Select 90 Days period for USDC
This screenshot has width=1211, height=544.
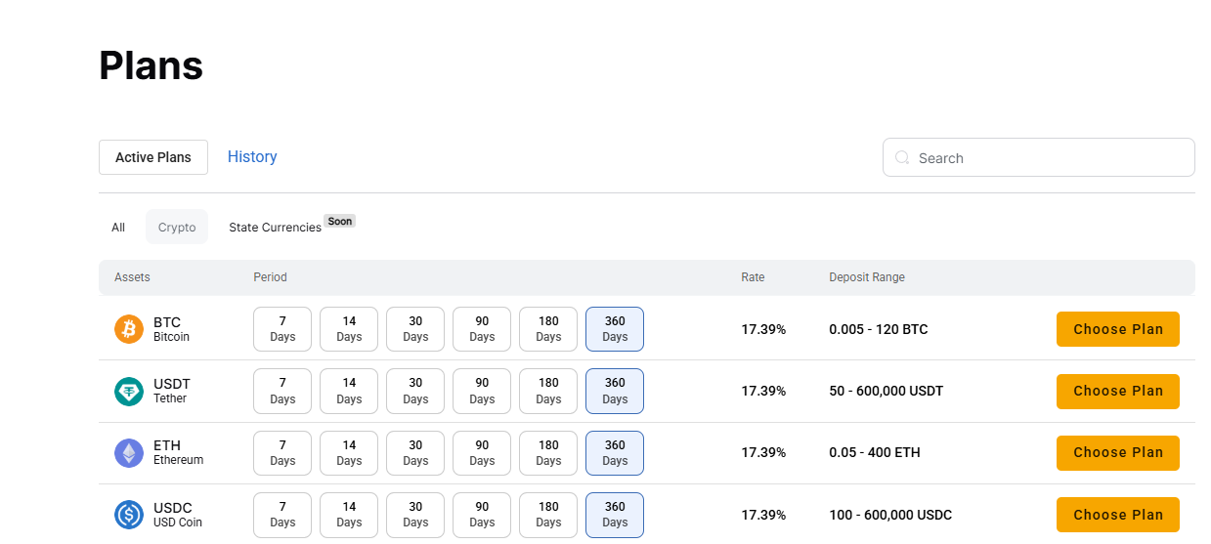tap(482, 515)
